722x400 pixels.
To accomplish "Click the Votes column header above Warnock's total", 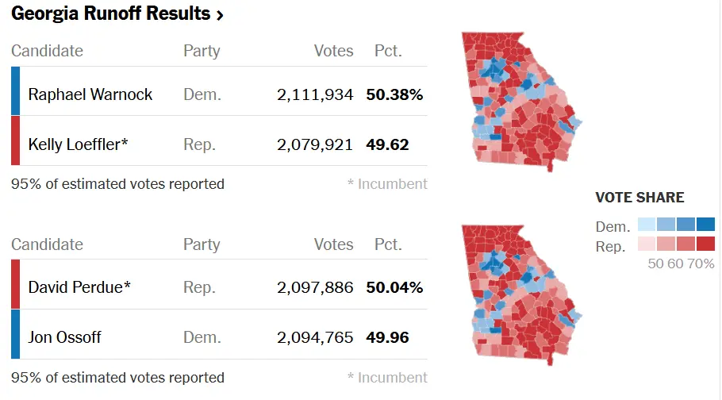I will 333,51.
